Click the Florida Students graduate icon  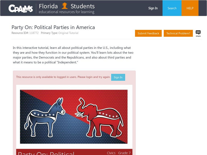click(65, 6)
